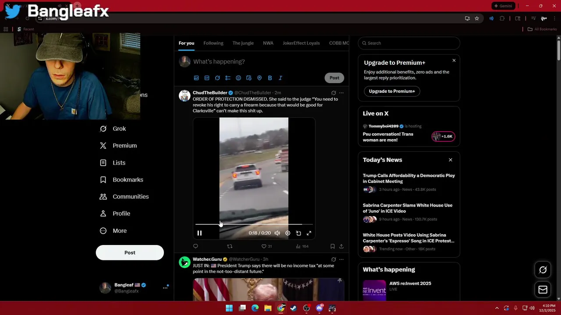Click the large white Post button in sidebar

click(x=130, y=252)
